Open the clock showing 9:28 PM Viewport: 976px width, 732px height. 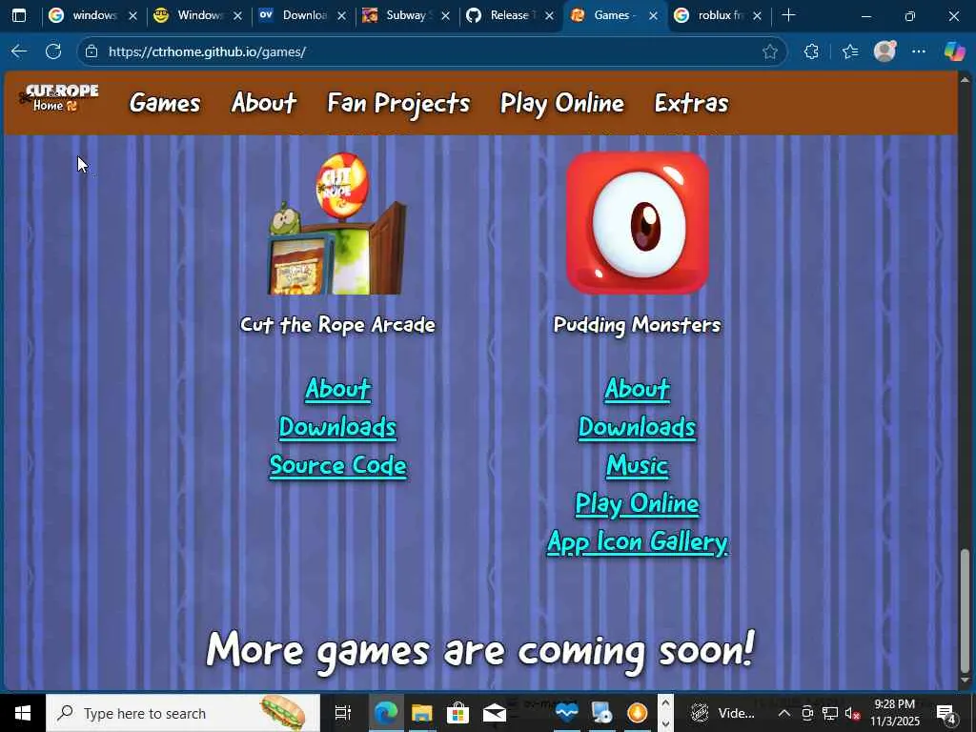pos(895,713)
